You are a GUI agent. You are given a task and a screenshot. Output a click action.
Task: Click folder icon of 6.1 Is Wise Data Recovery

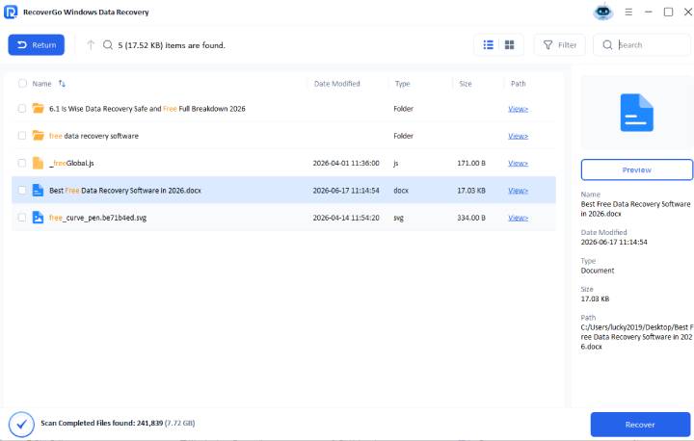pos(38,108)
